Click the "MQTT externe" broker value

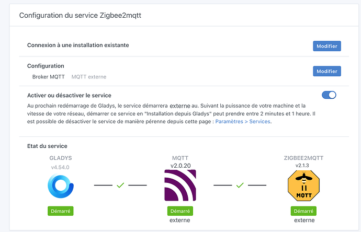(x=88, y=77)
